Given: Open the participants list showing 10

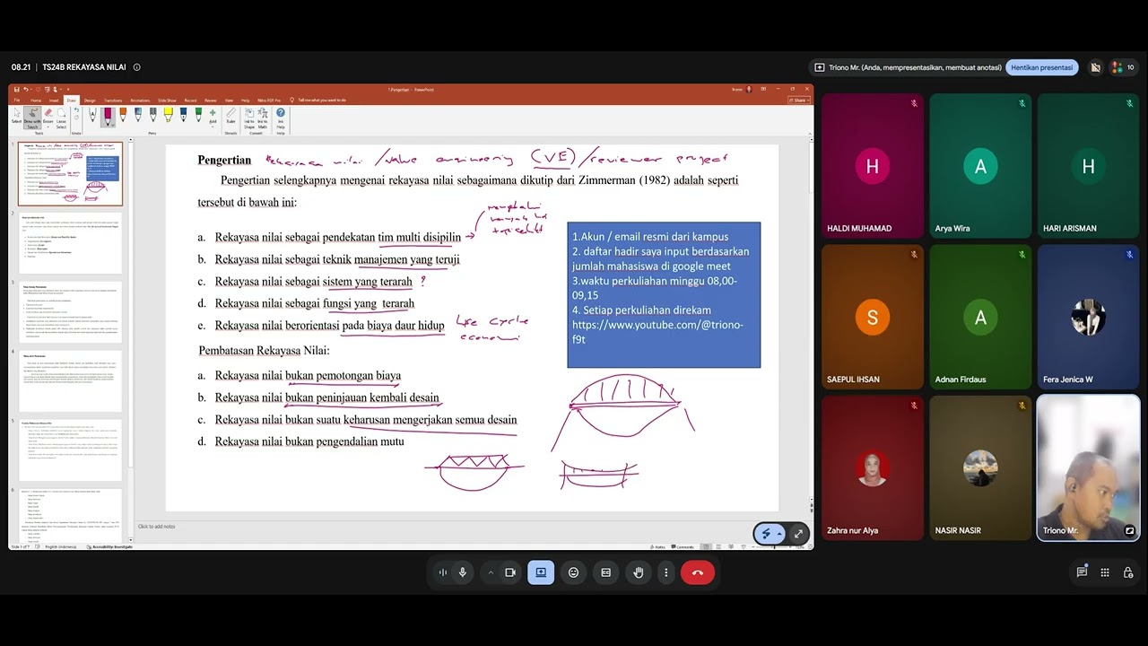Looking at the screenshot, I should (1122, 67).
